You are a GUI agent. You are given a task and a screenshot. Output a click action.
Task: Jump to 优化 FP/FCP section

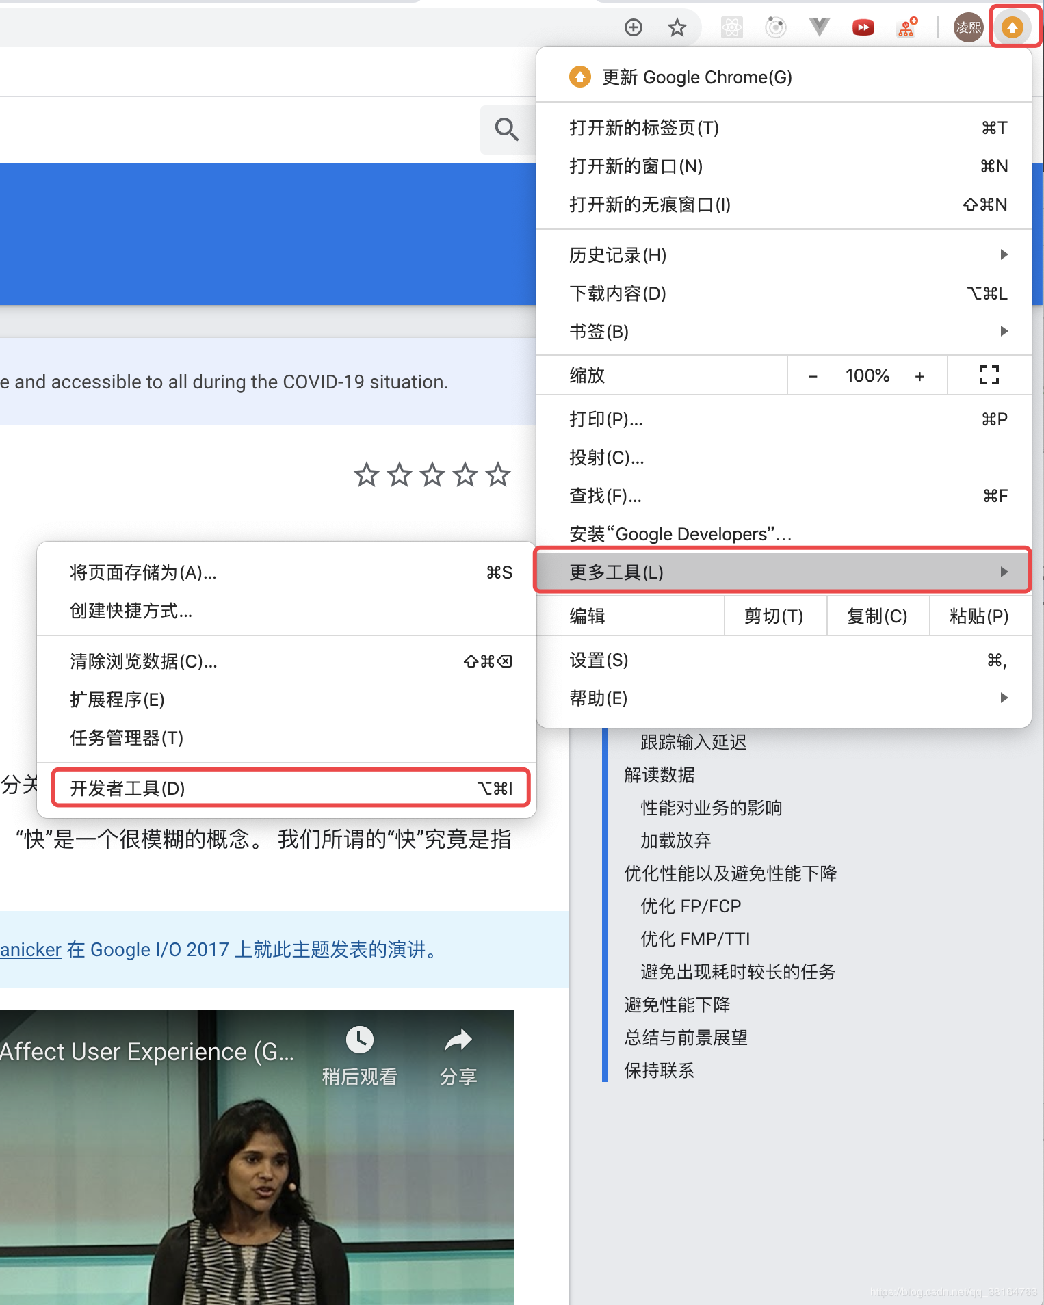tap(691, 906)
